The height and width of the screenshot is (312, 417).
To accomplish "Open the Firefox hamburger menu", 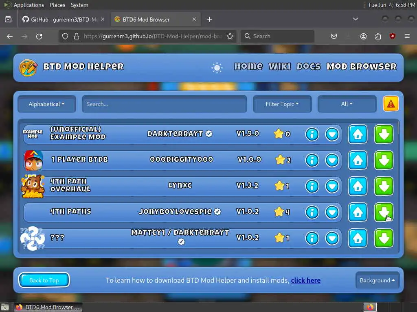I will click(407, 36).
